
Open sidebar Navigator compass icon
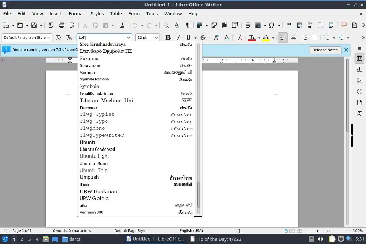359,91
